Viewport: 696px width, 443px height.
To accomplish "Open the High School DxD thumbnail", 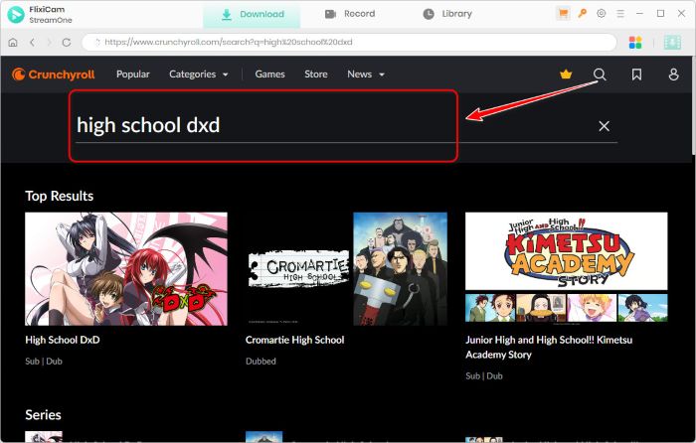I will pyautogui.click(x=125, y=268).
